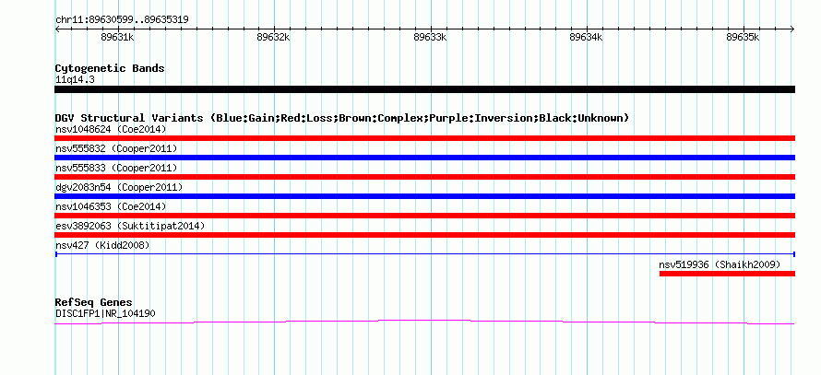This screenshot has width=821, height=375.
Task: Click the 89633k ruler tick label
Action: click(431, 37)
